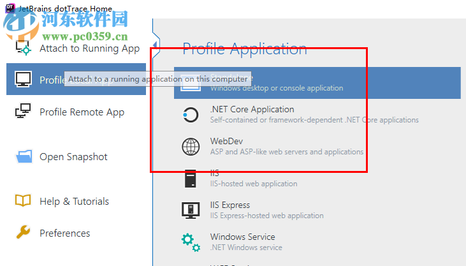Click the Help & Tutorials book icon
Screen dimensions: 466x266
(24, 202)
